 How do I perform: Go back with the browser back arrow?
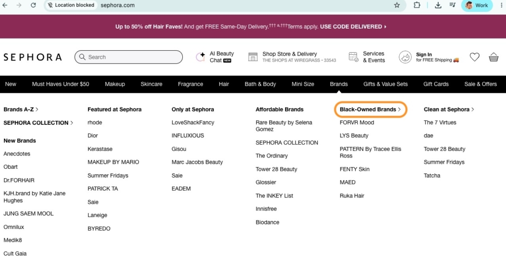tap(5, 5)
